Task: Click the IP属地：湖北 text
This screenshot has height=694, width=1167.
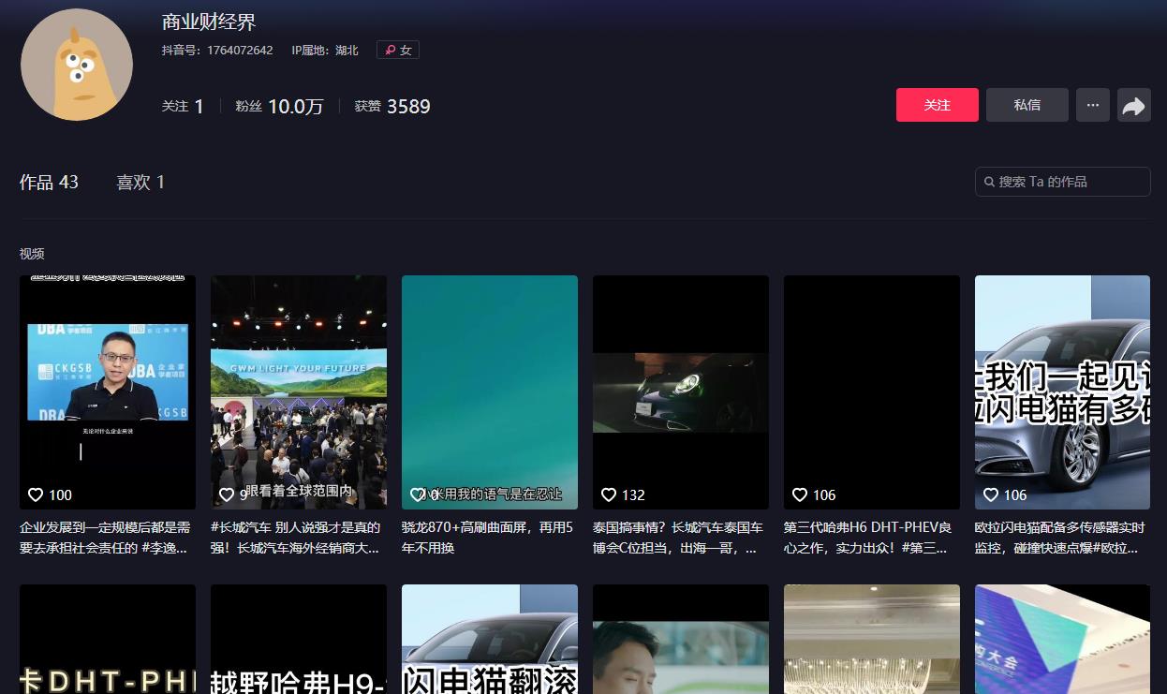Action: (325, 50)
